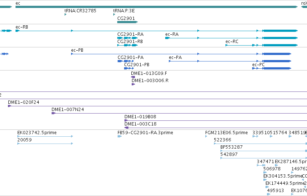The width and height of the screenshot is (307, 196).
Task: Click the FB59-CG2901-RA.3prime EST label
Action: [x=145, y=133]
